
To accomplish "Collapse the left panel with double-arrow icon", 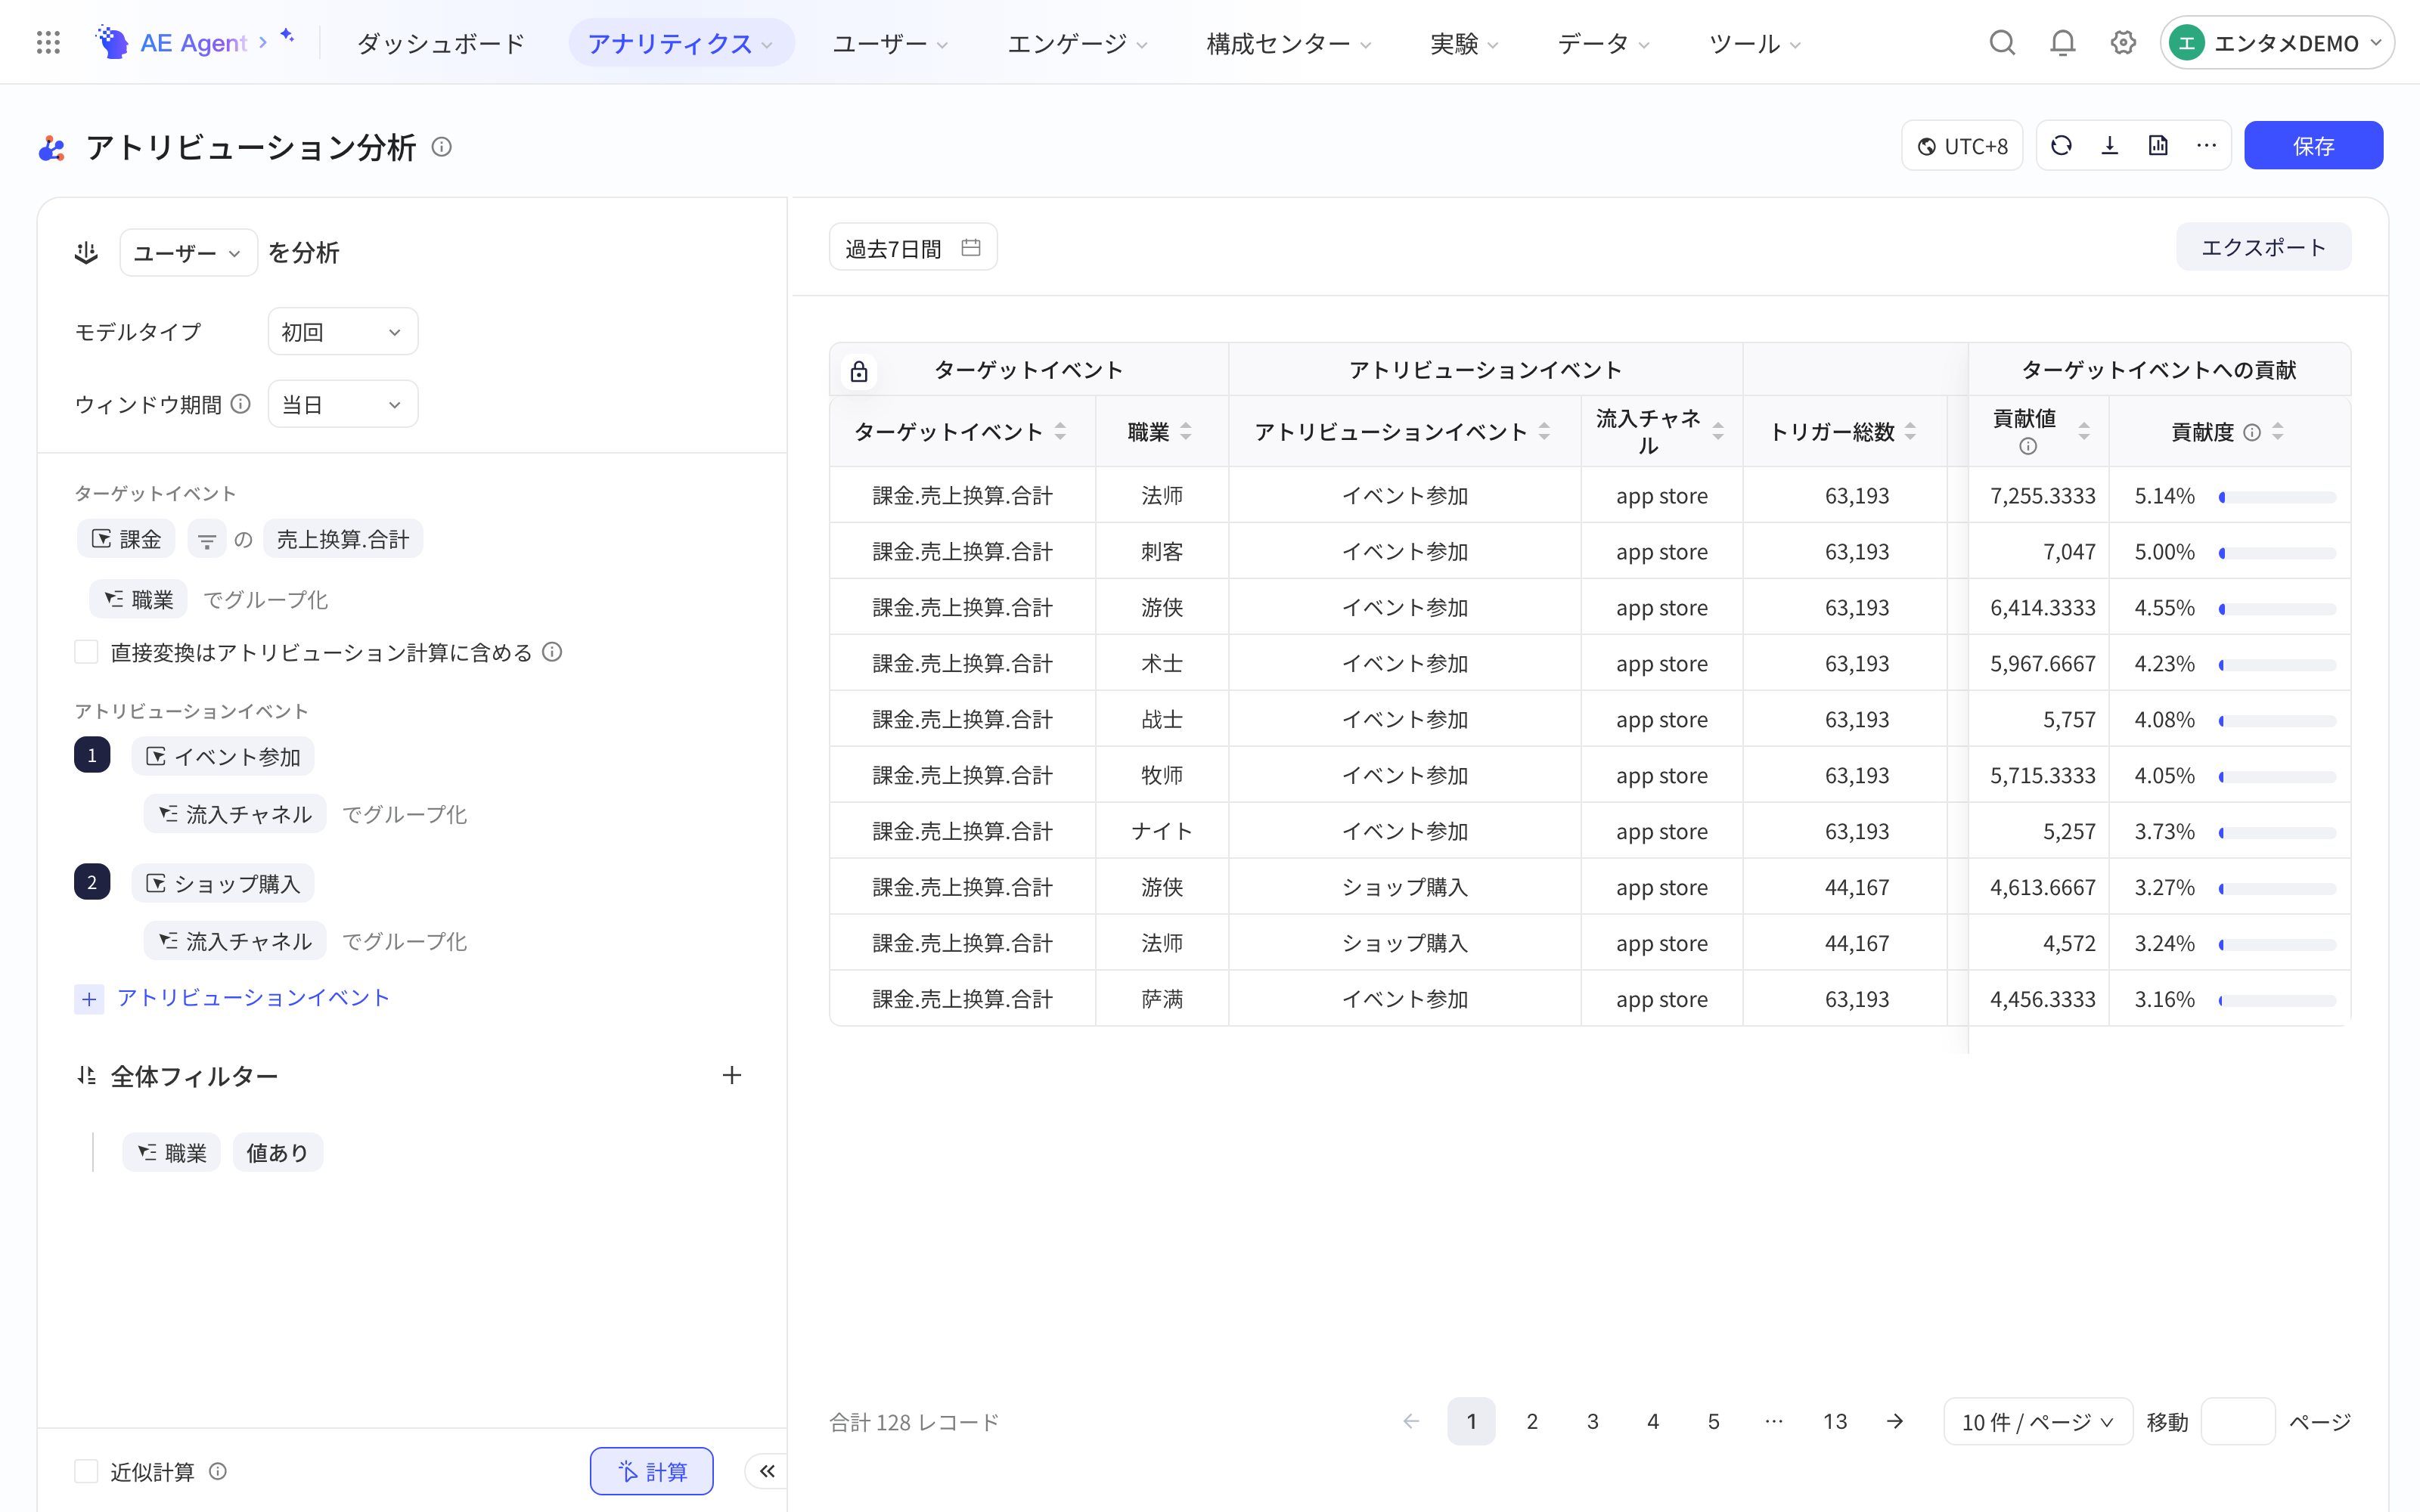I will coord(767,1471).
